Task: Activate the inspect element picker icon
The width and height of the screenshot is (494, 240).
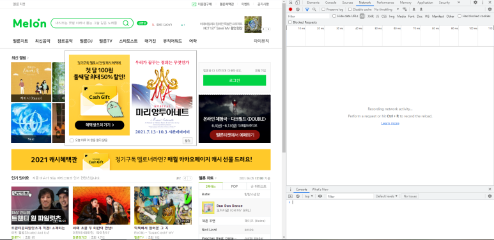Action: click(291, 3)
